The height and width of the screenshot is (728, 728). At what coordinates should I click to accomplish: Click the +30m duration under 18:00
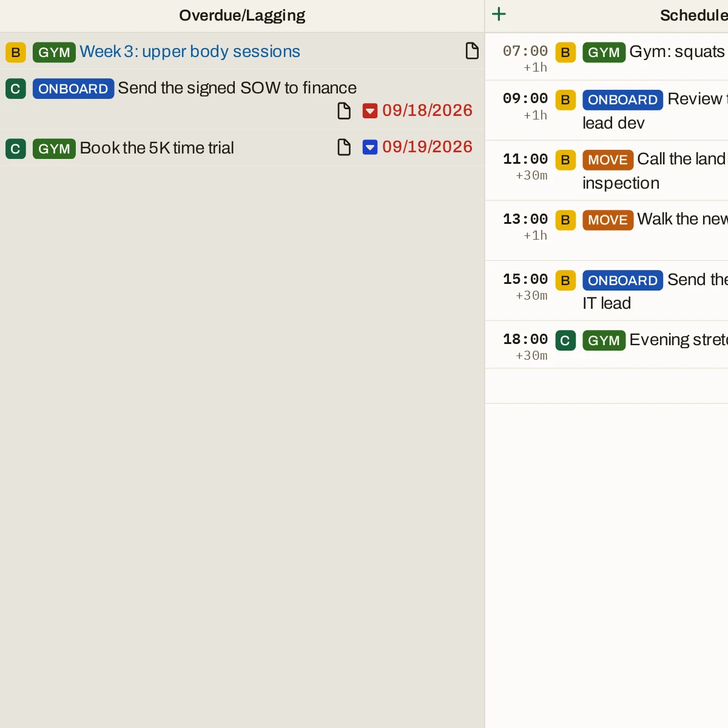click(x=532, y=356)
